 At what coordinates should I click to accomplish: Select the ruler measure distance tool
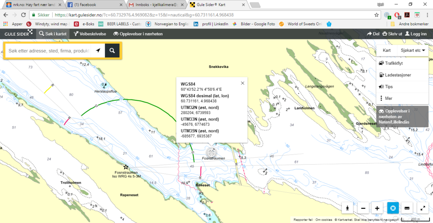tap(407, 208)
